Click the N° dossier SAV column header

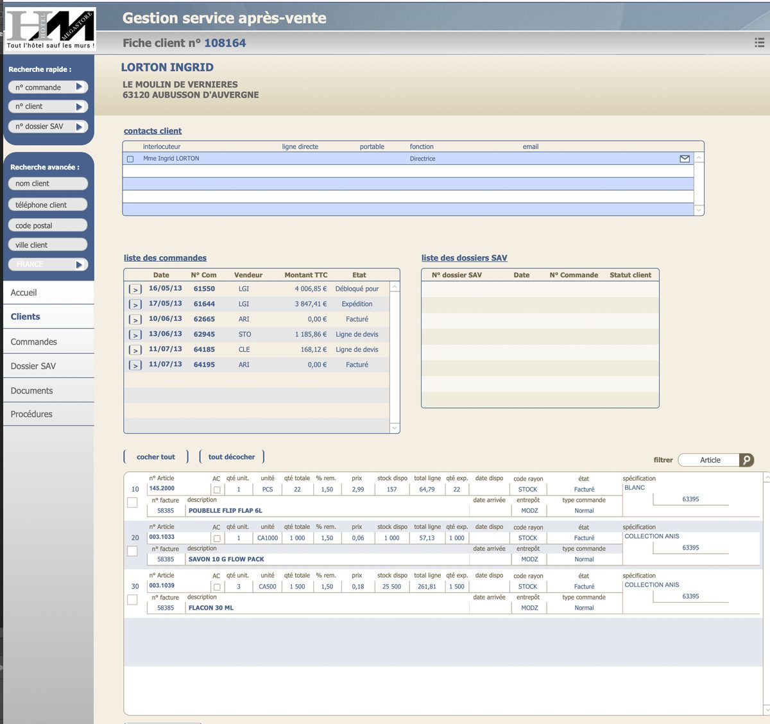tap(457, 275)
